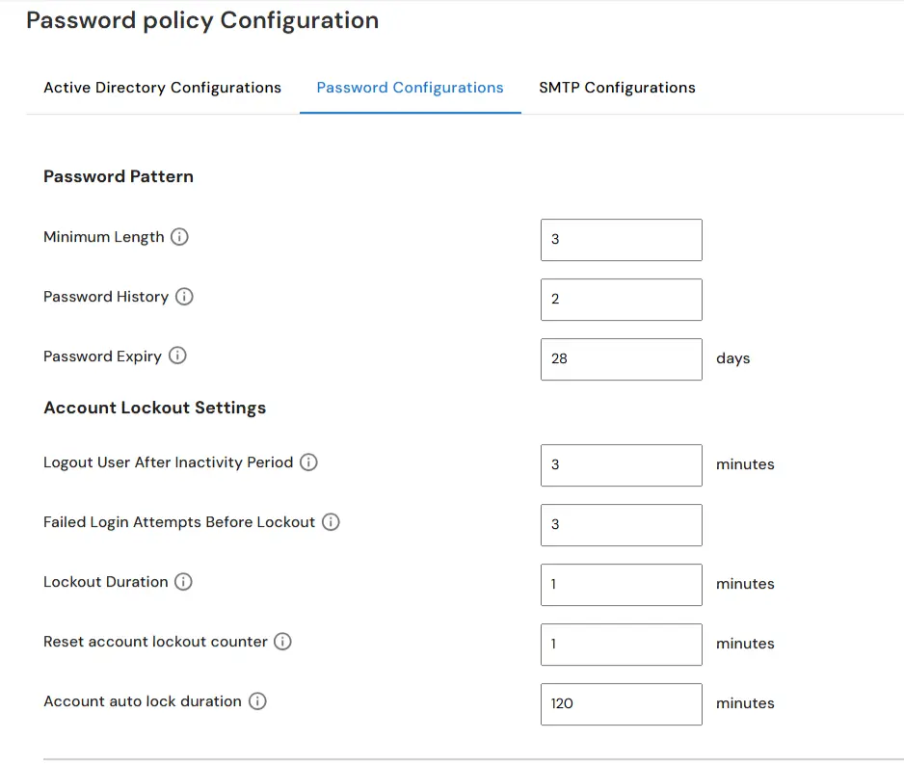Click the Reset account lockout counter field
The width and height of the screenshot is (904, 765).
point(621,645)
